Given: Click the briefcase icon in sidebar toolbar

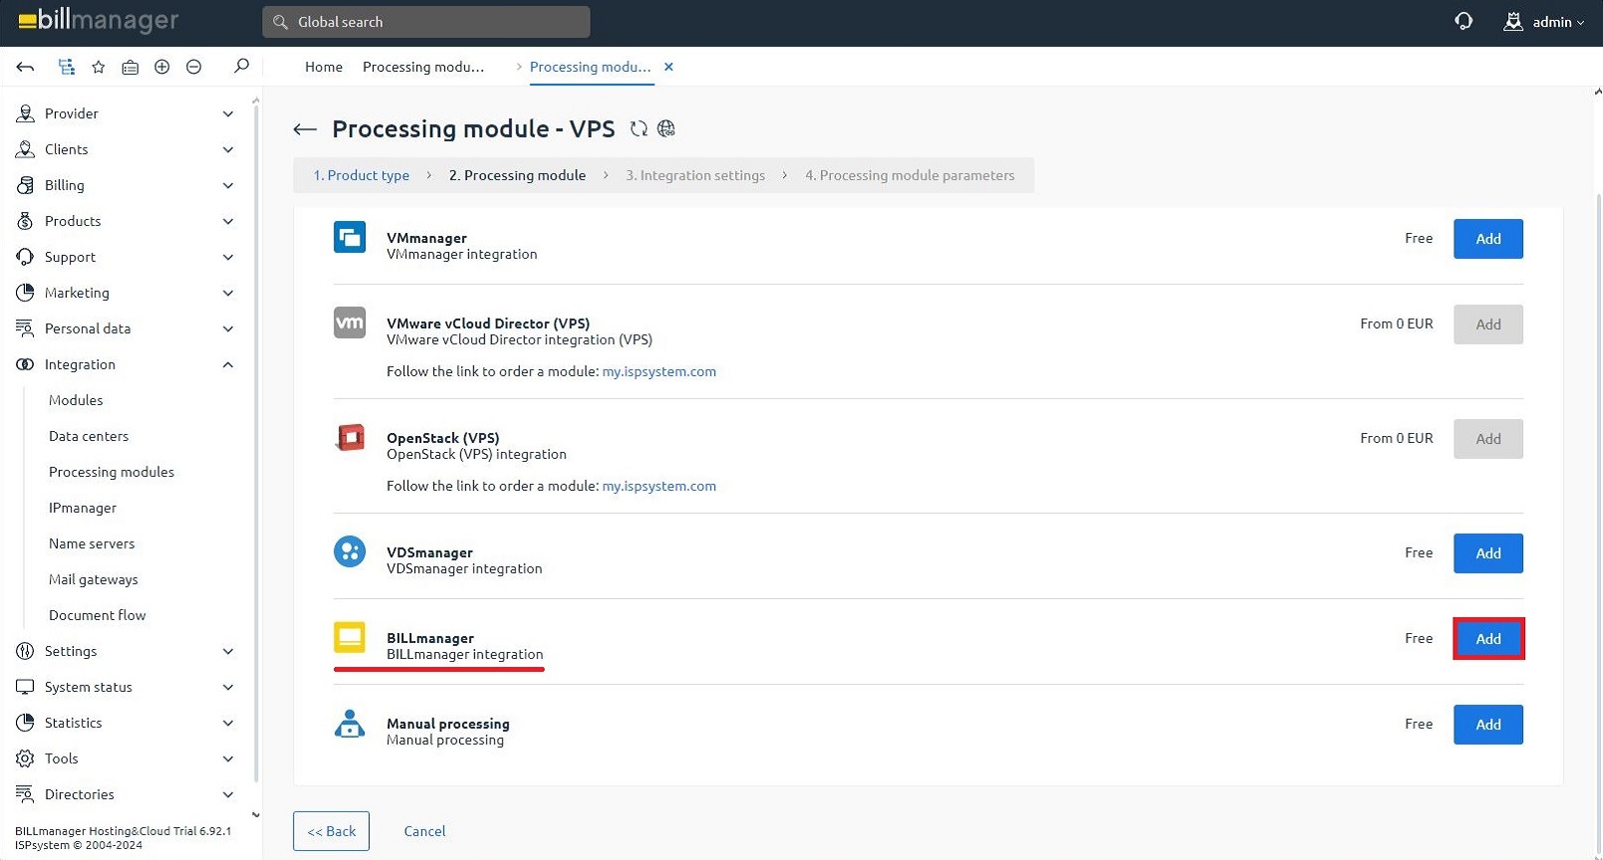Looking at the screenshot, I should coord(130,67).
